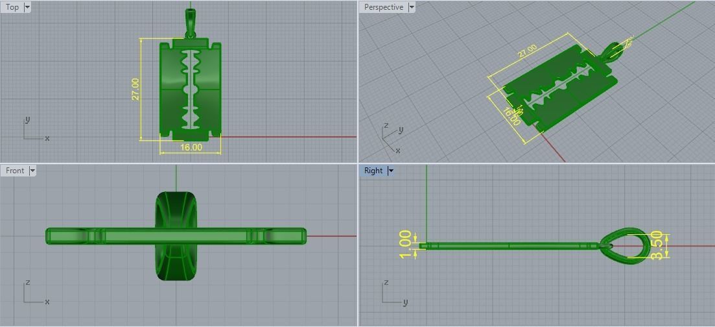The width and height of the screenshot is (715, 327).
Task: Open the Right viewport dropdown arrow
Action: coord(390,171)
